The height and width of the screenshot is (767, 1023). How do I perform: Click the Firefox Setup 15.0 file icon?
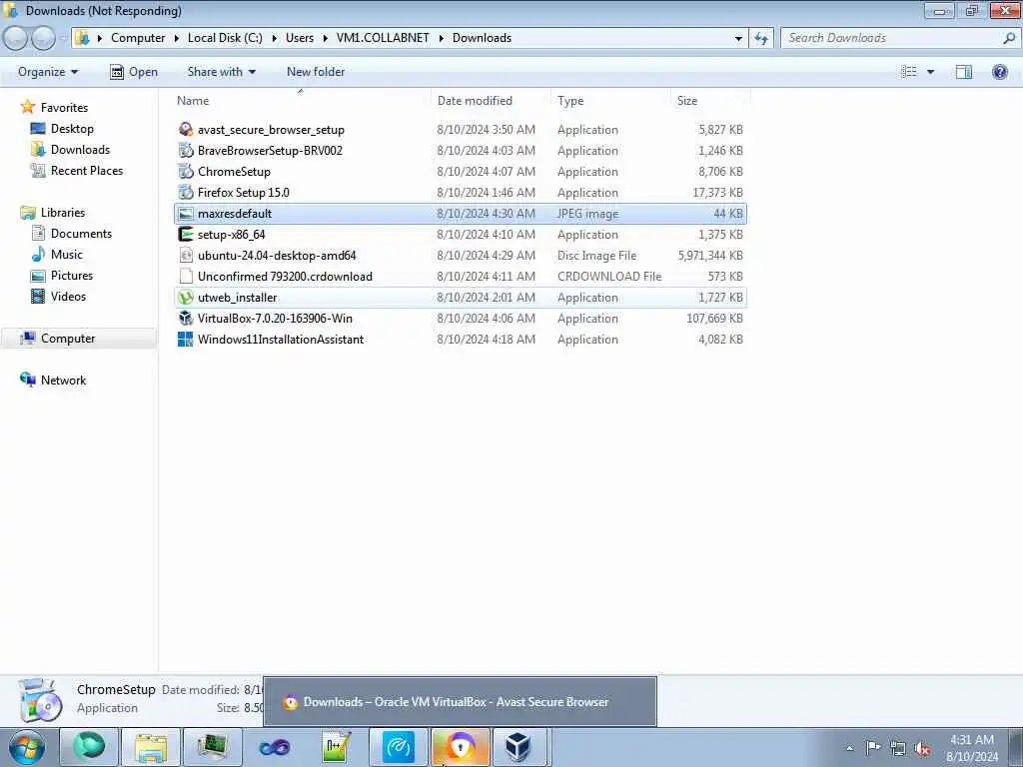186,193
